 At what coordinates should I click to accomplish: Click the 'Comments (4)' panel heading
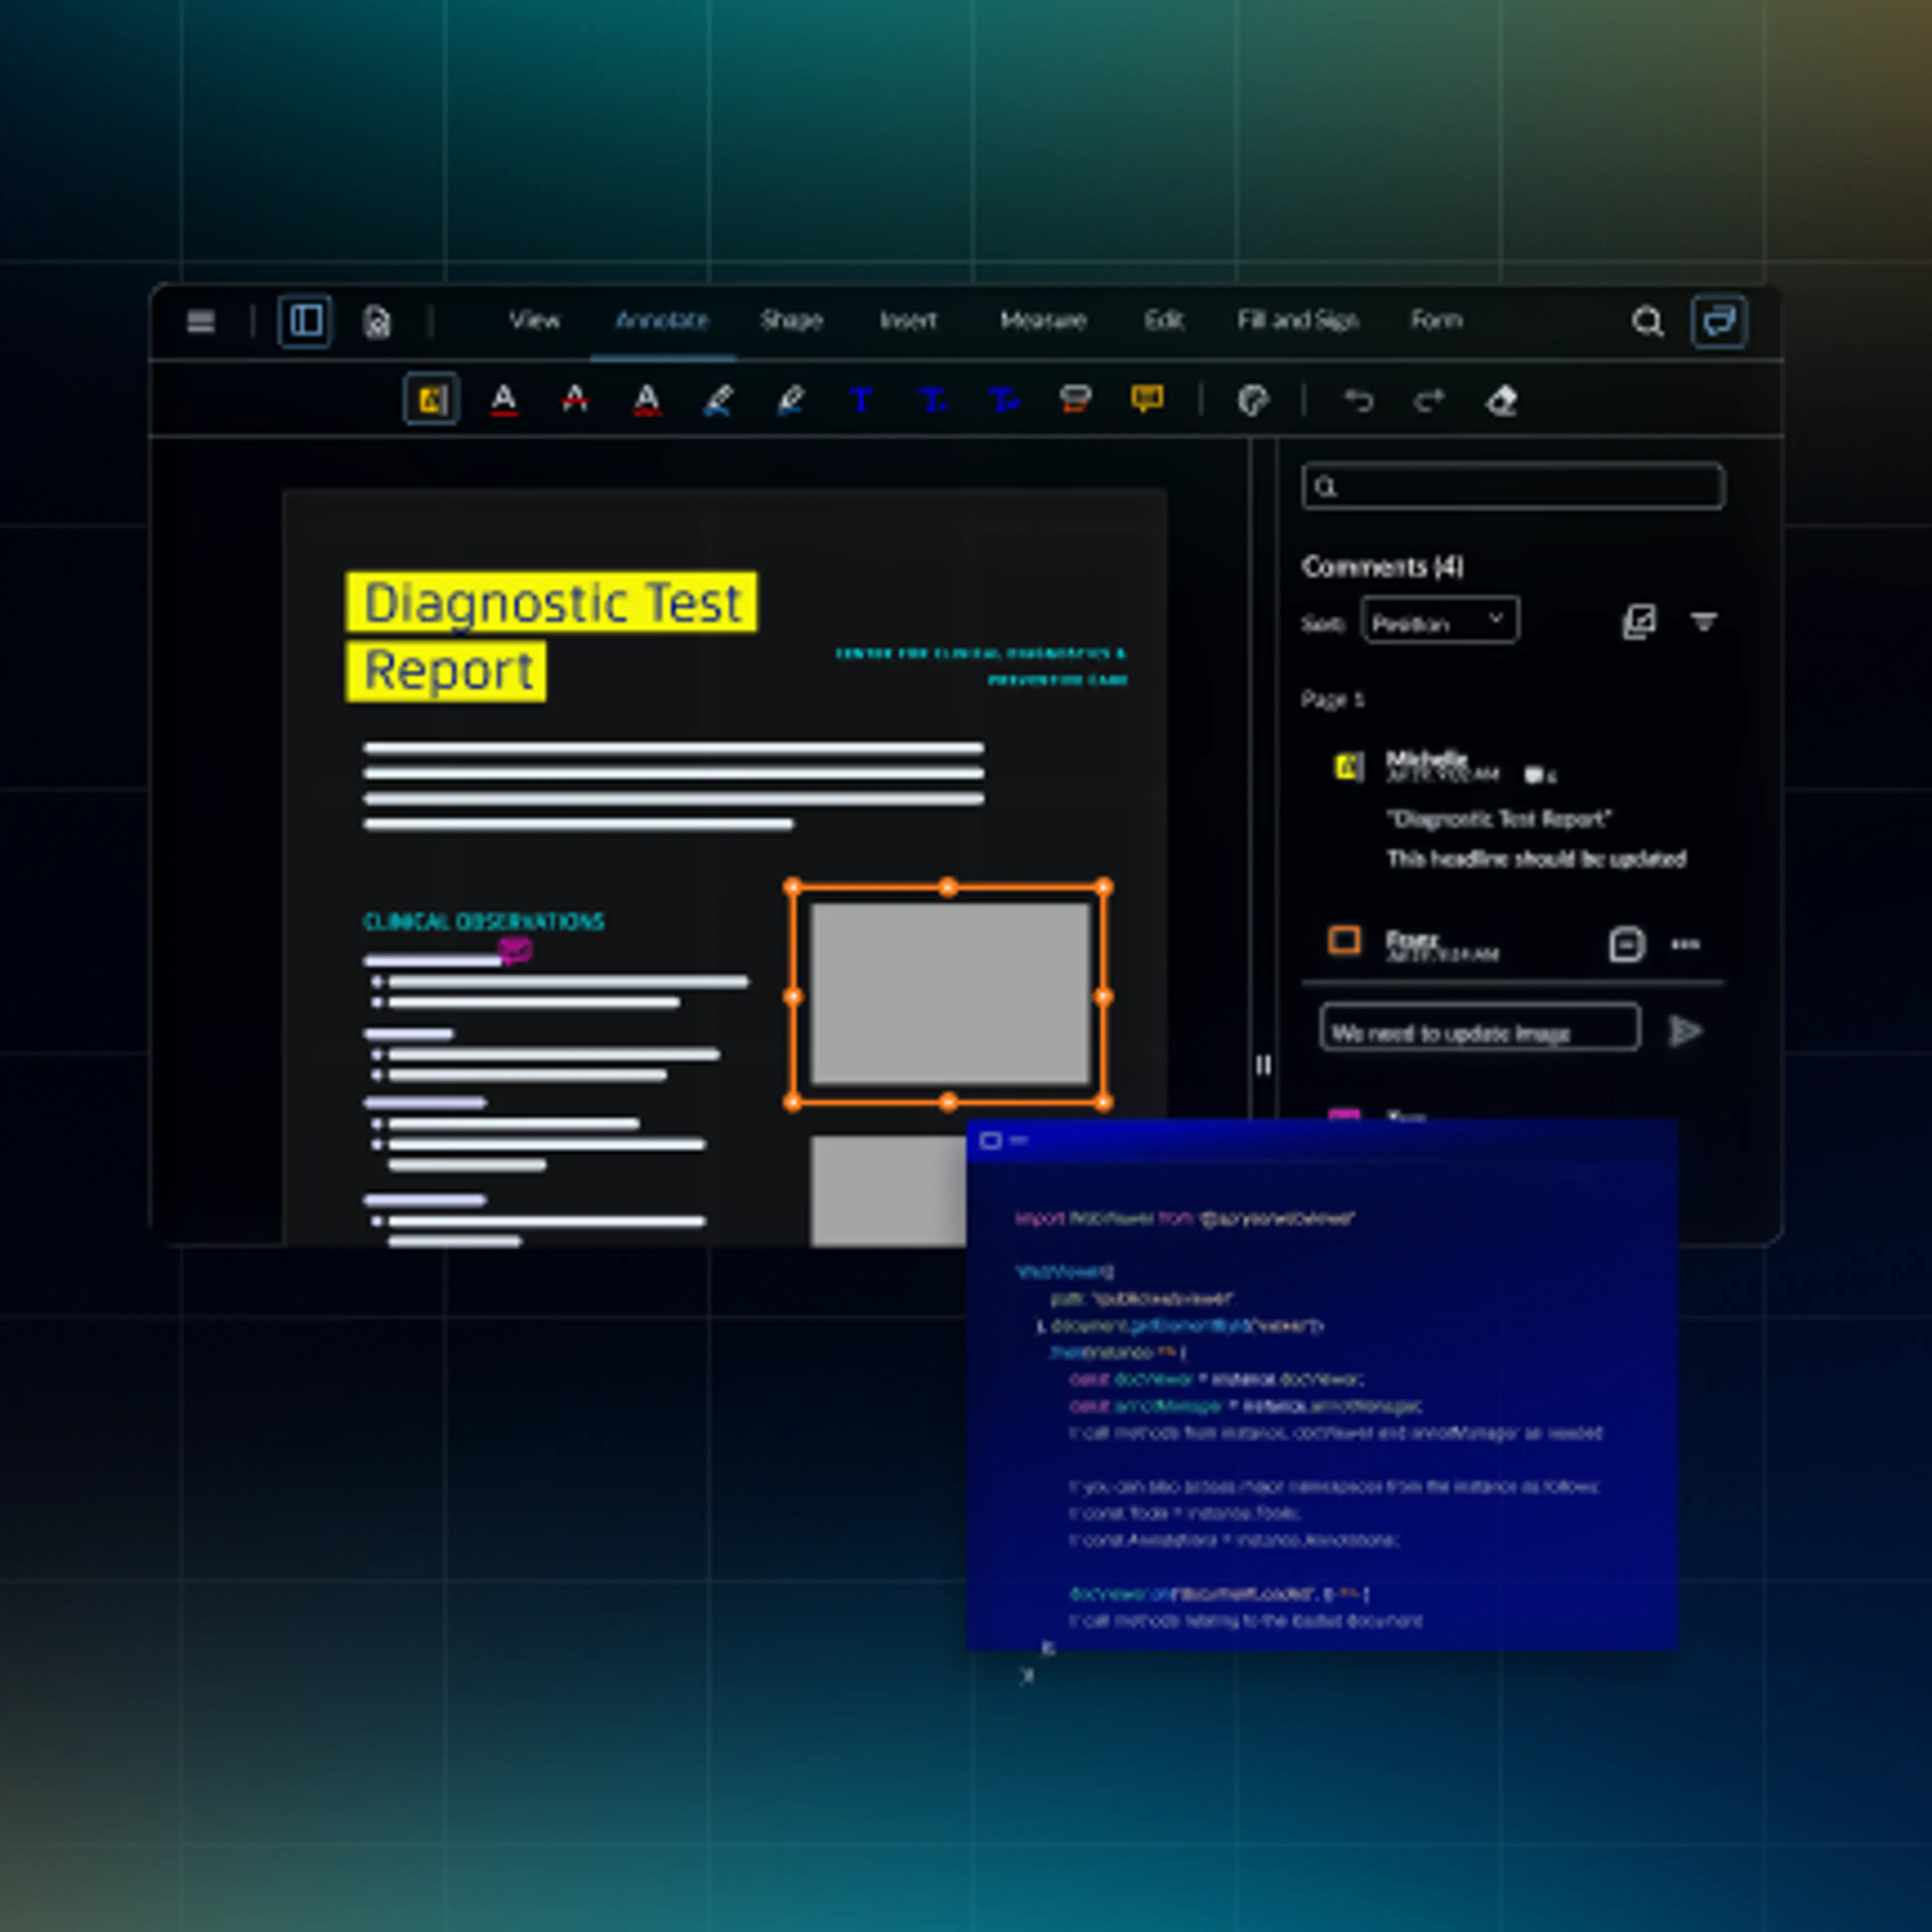[x=1382, y=567]
